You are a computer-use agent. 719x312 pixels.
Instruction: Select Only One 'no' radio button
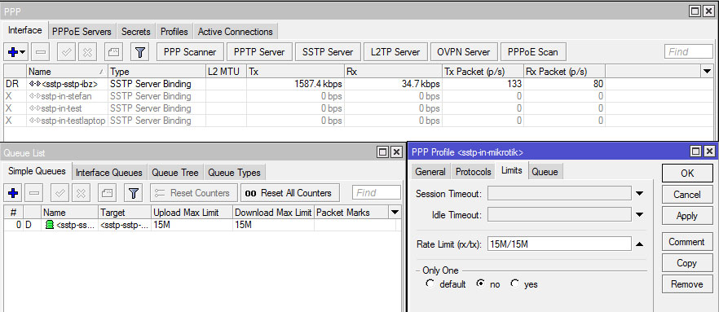(x=480, y=283)
